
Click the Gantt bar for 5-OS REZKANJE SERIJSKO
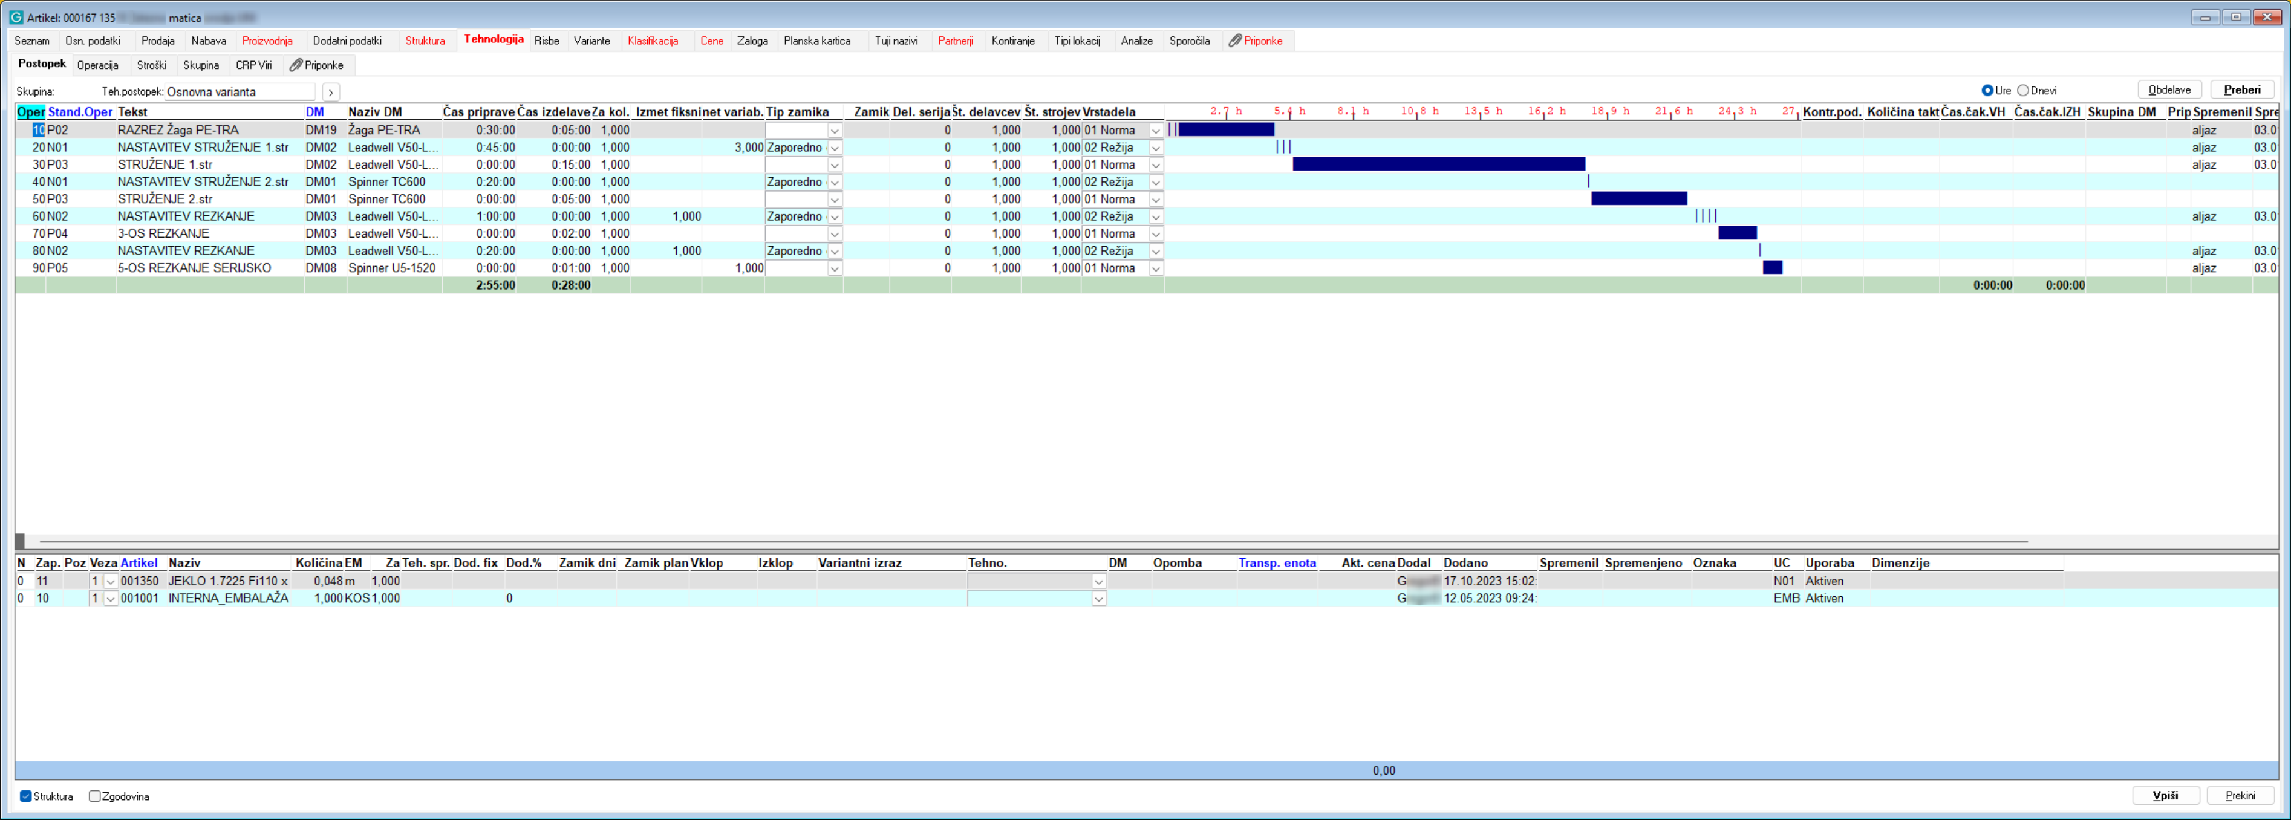[x=1771, y=268]
